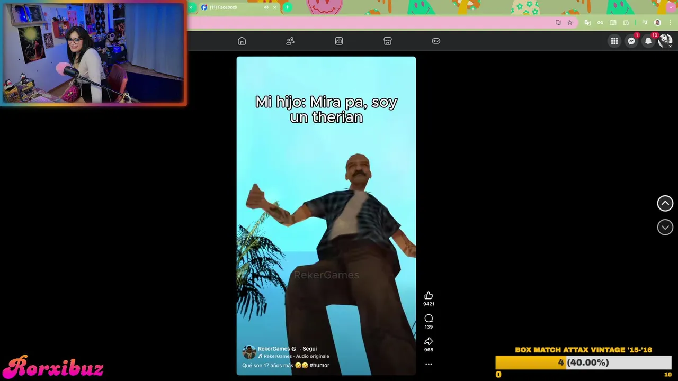The height and width of the screenshot is (381, 678).
Task: Close the Facebook browser tab
Action: 274,7
